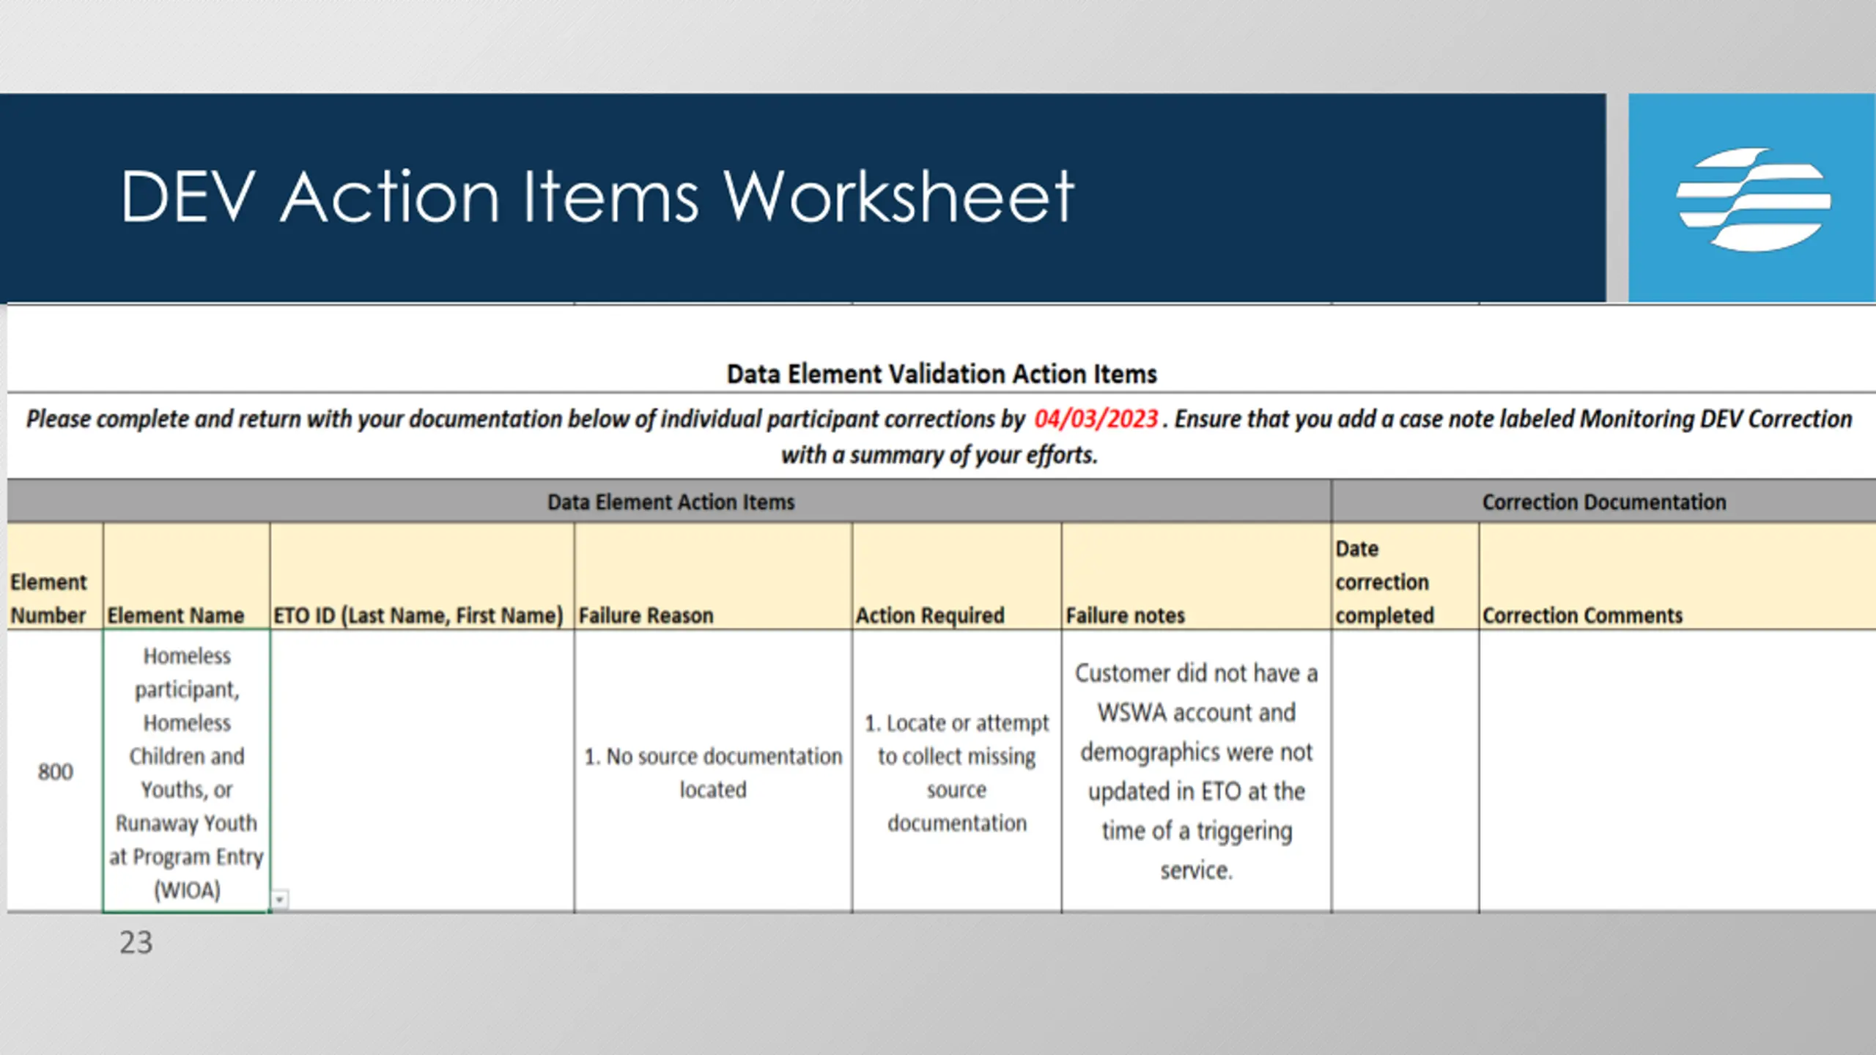Click the 'Date correction completed' column header
This screenshot has width=1876, height=1055.
(1405, 577)
